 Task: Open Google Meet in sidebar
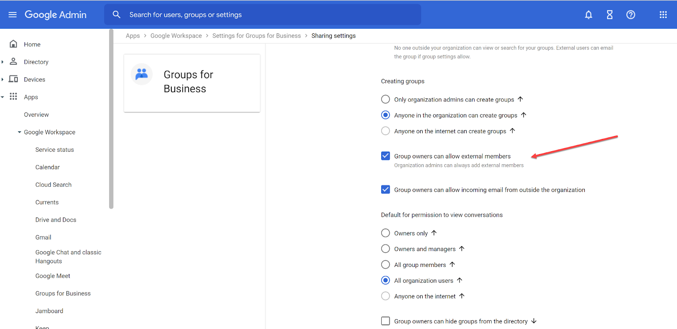pos(53,276)
